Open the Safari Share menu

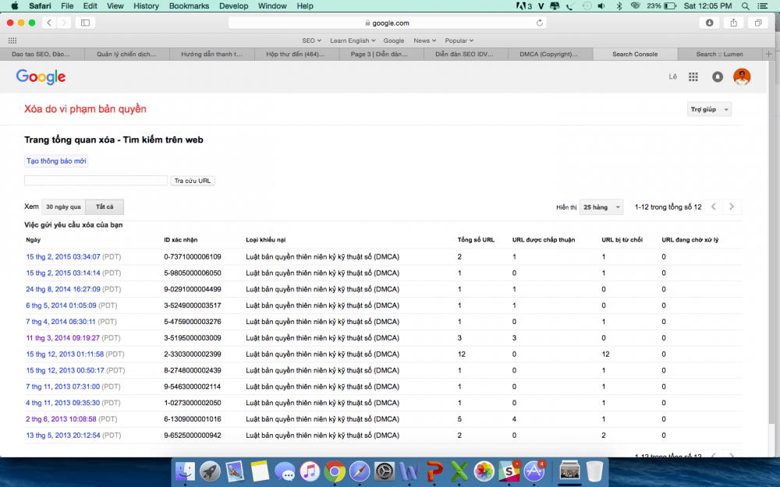click(x=734, y=23)
